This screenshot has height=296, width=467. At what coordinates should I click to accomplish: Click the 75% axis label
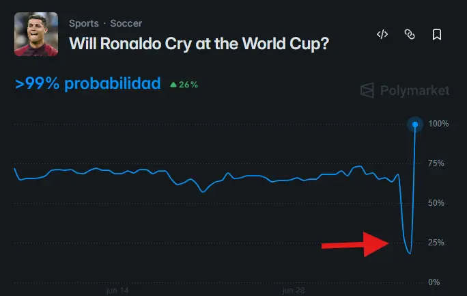pyautogui.click(x=436, y=163)
